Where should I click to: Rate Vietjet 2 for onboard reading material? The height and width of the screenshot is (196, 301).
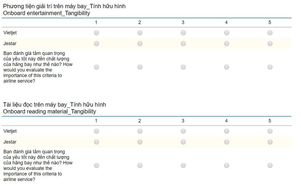140,131
